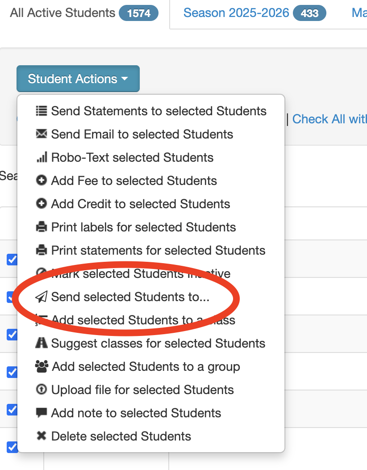This screenshot has width=367, height=470.
Task: Collapse the Student Actions dropdown
Action: click(x=78, y=79)
